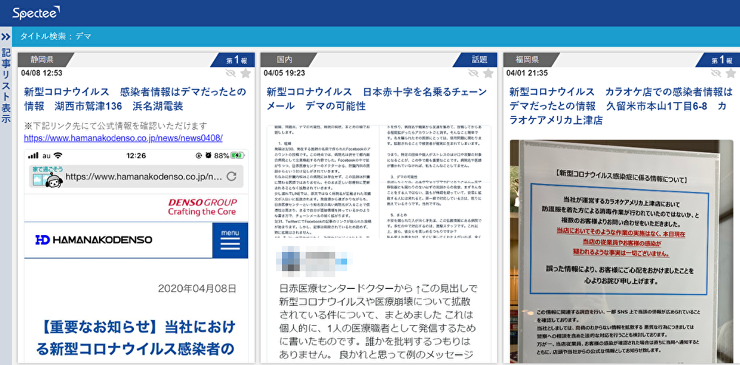Select the 国内 category tag
740x365 pixels.
284,60
